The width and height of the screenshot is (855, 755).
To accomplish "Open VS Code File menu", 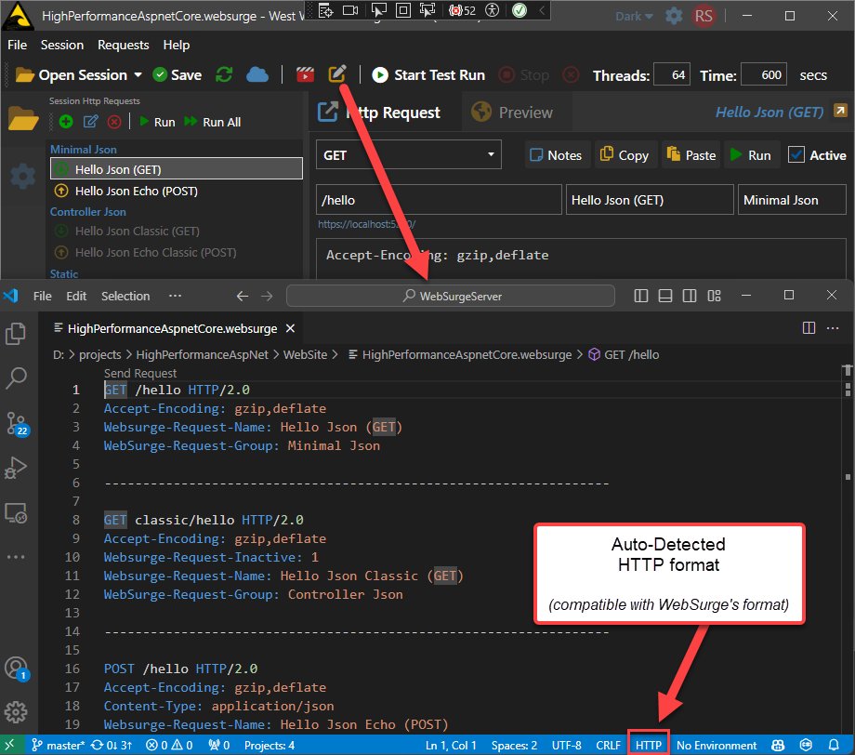I will (x=42, y=296).
